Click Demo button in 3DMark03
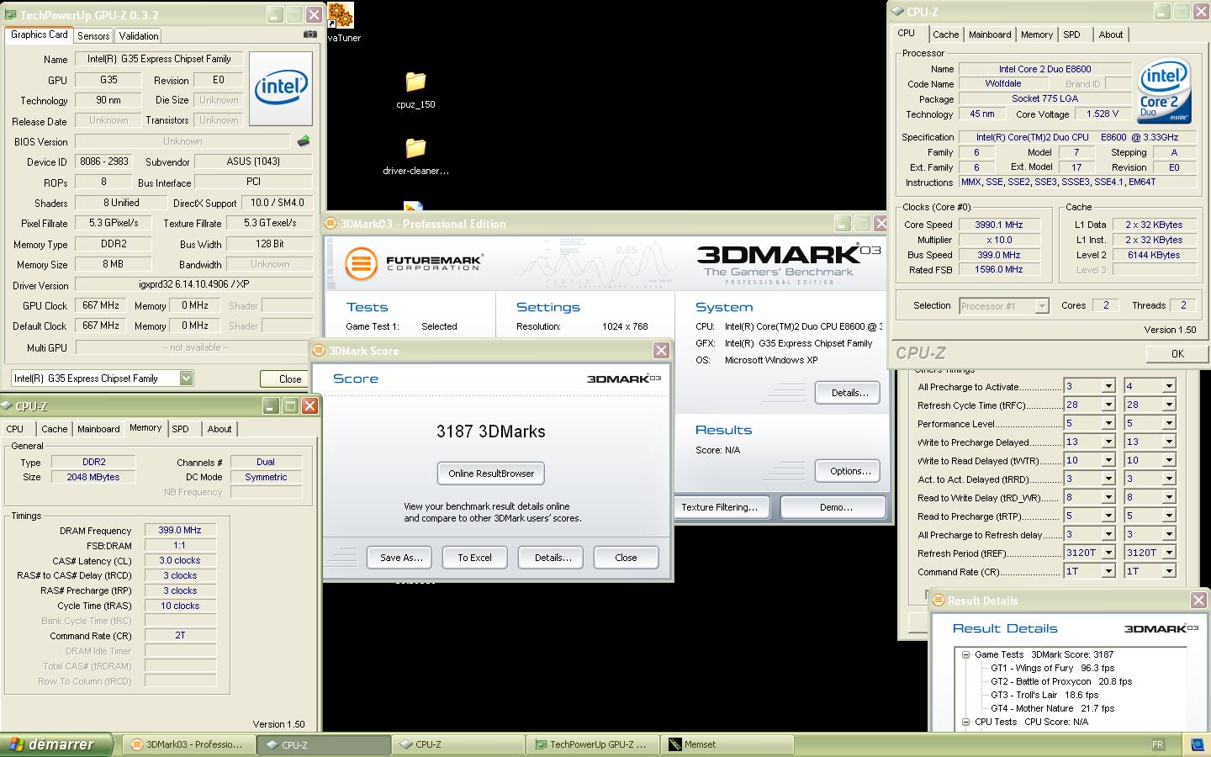 (835, 507)
